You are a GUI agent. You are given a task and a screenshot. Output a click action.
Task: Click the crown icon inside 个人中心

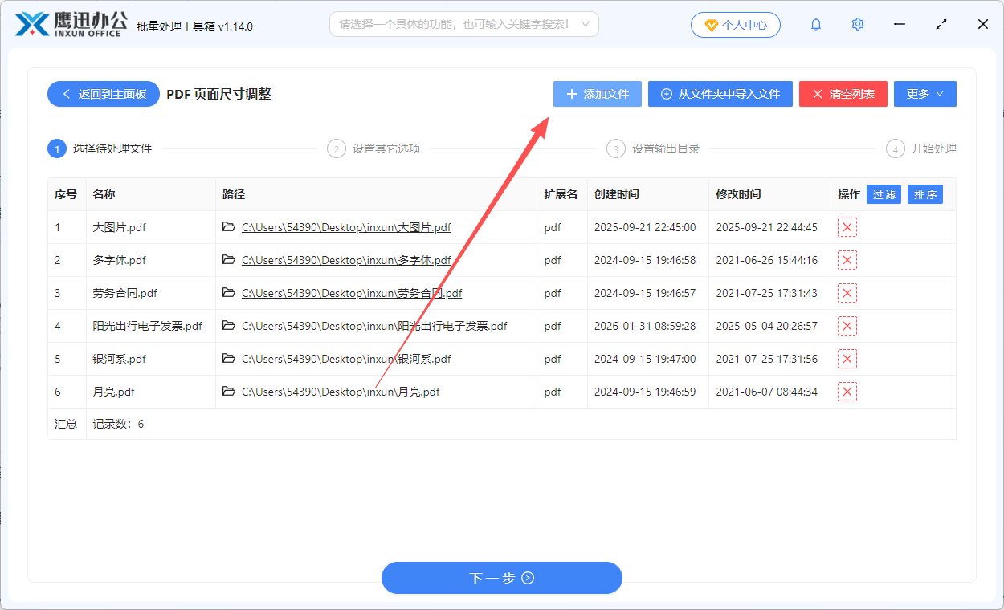tap(710, 24)
